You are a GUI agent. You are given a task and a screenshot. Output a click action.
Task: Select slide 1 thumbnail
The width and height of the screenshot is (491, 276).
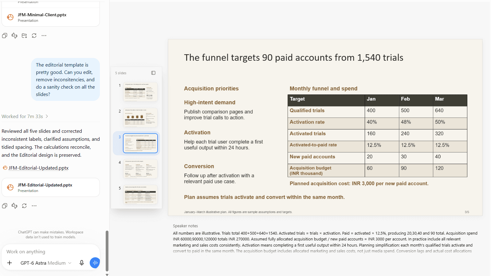[x=140, y=92]
